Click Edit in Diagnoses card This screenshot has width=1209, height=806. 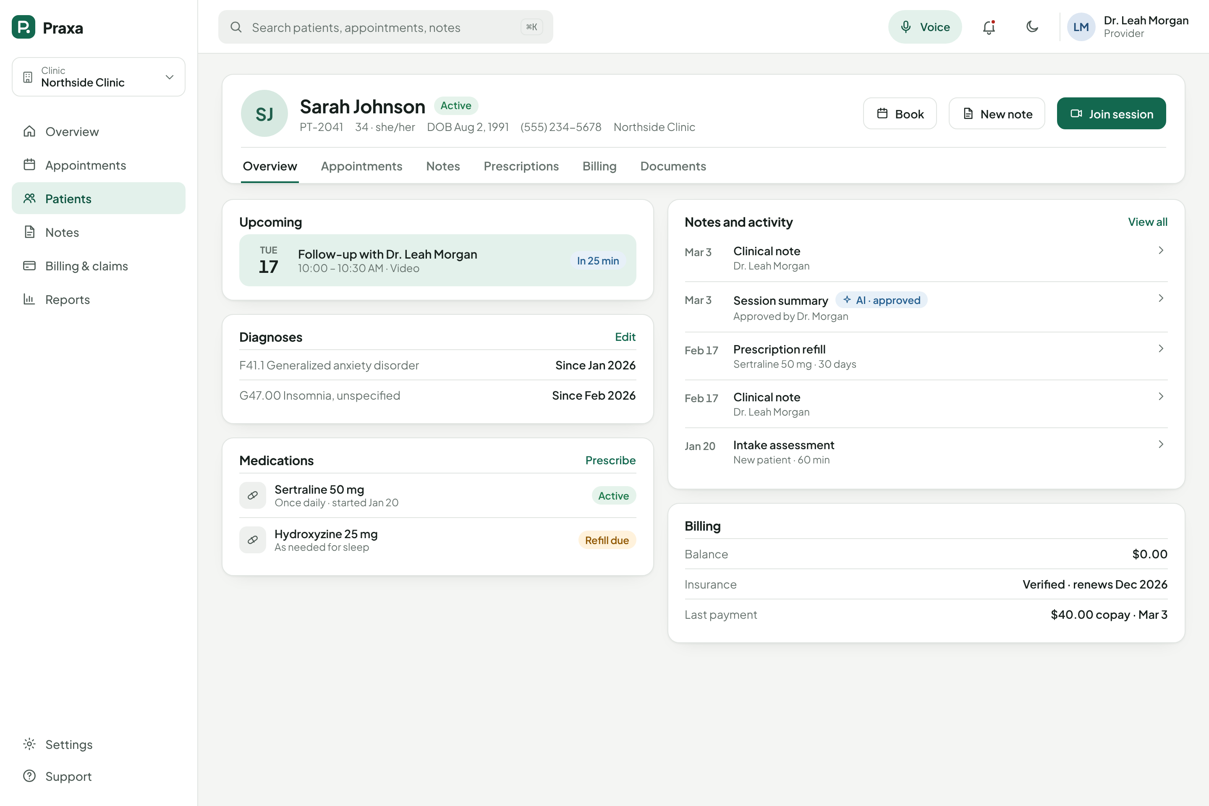click(x=625, y=337)
